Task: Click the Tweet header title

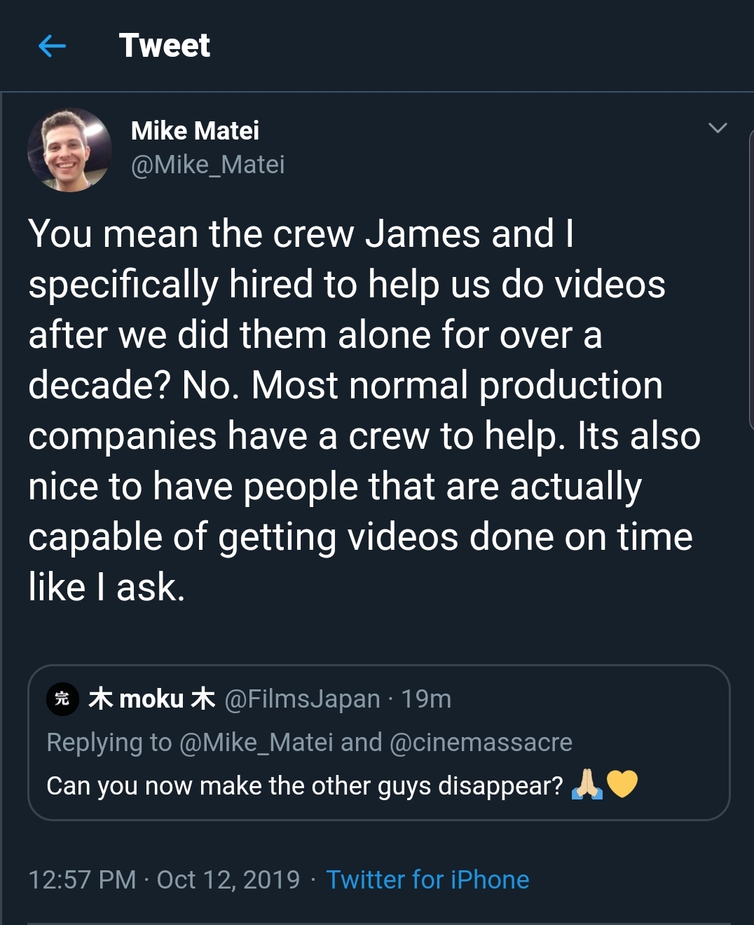Action: [x=164, y=46]
